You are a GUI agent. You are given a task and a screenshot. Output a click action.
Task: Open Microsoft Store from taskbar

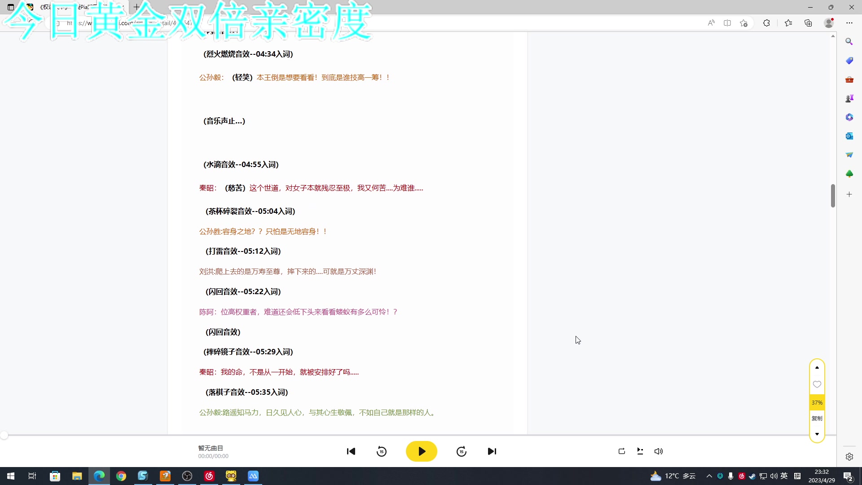[55, 476]
